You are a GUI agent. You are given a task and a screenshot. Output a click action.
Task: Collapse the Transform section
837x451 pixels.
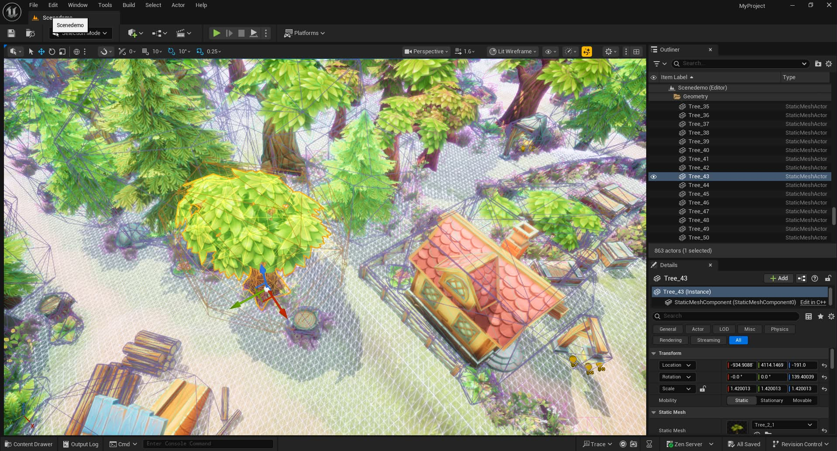tap(654, 354)
